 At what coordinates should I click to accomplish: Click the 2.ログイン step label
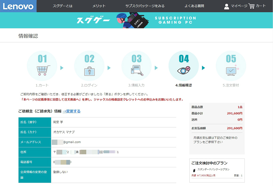pos(89,85)
